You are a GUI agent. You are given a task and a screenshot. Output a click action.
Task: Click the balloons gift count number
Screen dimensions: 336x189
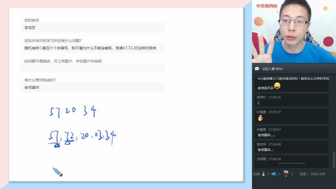click(292, 174)
